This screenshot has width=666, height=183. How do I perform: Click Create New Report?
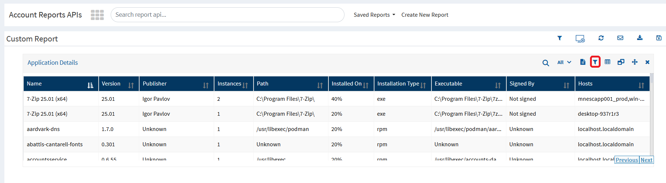pyautogui.click(x=425, y=15)
